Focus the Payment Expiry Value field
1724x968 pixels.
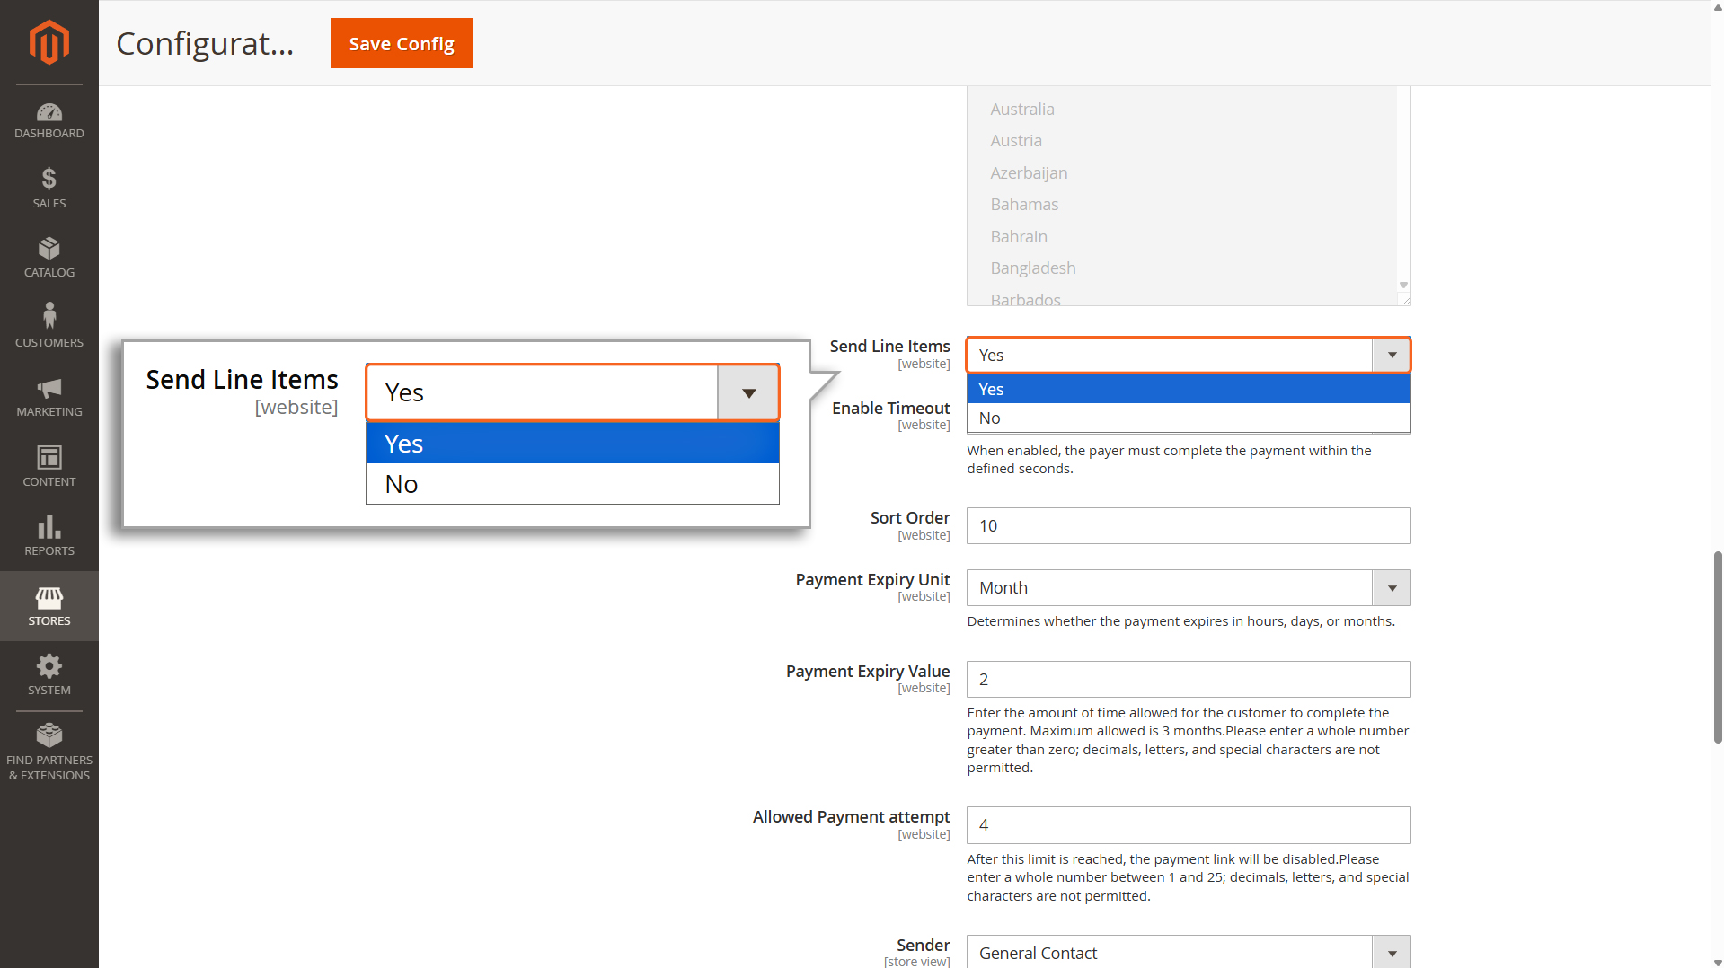click(1188, 680)
